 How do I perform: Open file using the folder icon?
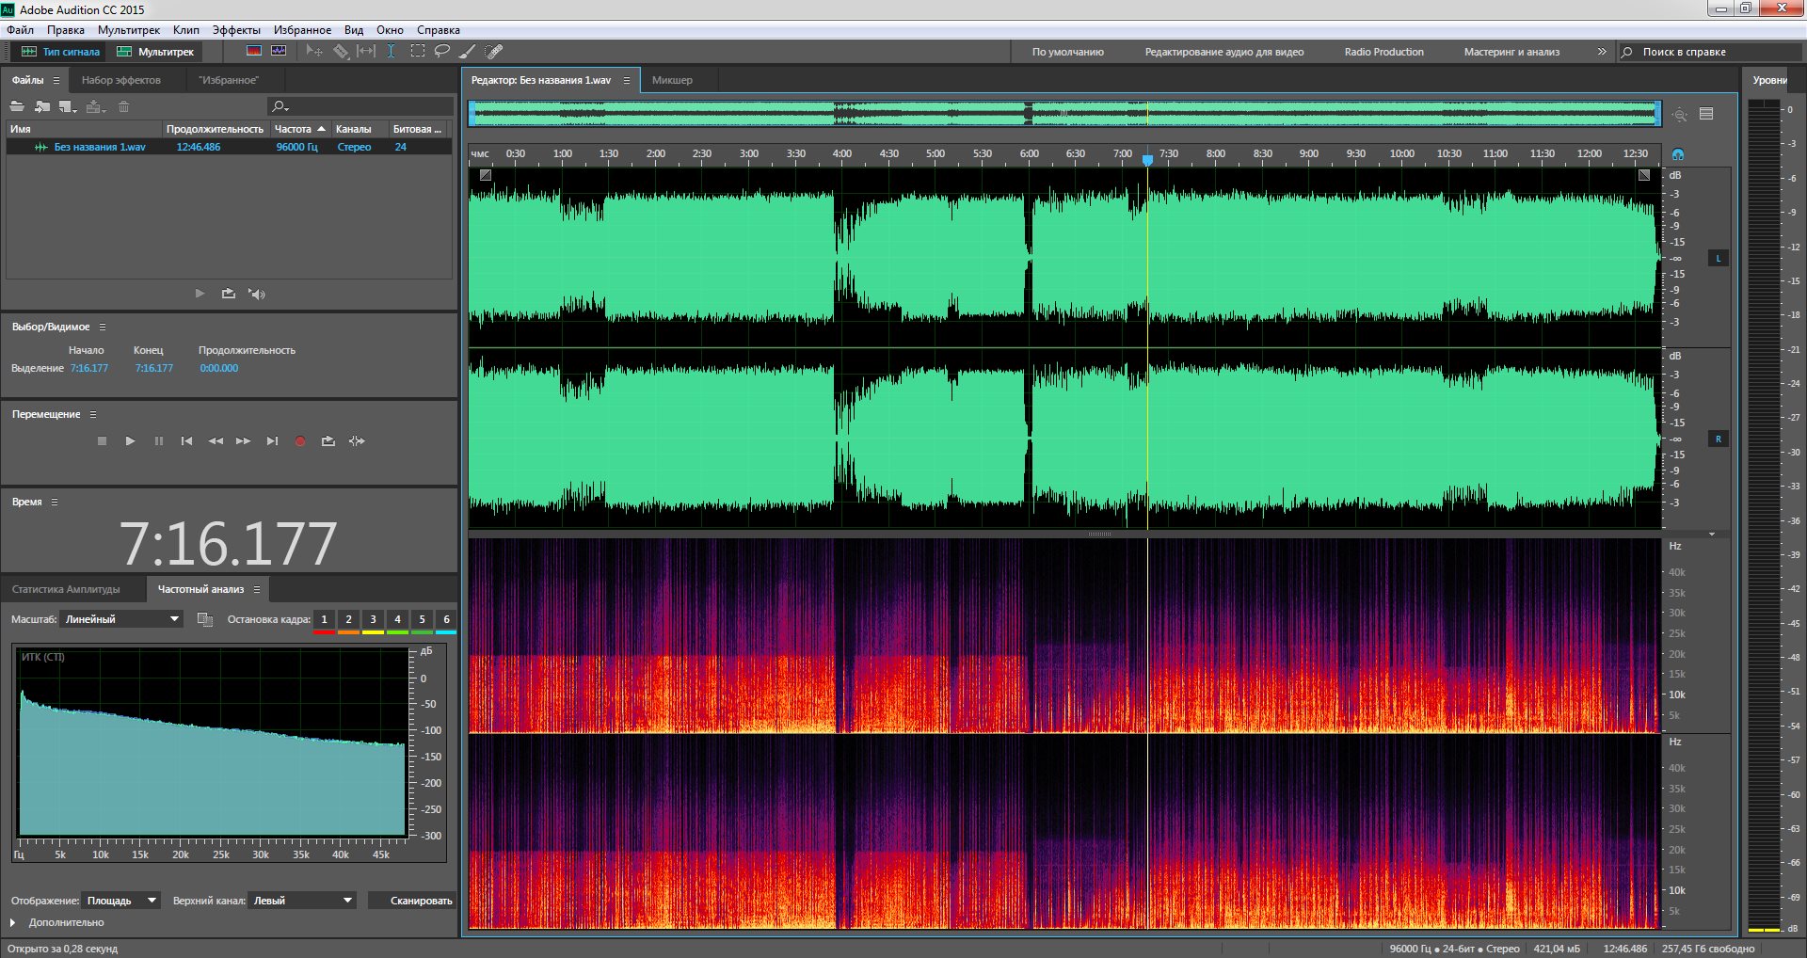click(x=17, y=106)
